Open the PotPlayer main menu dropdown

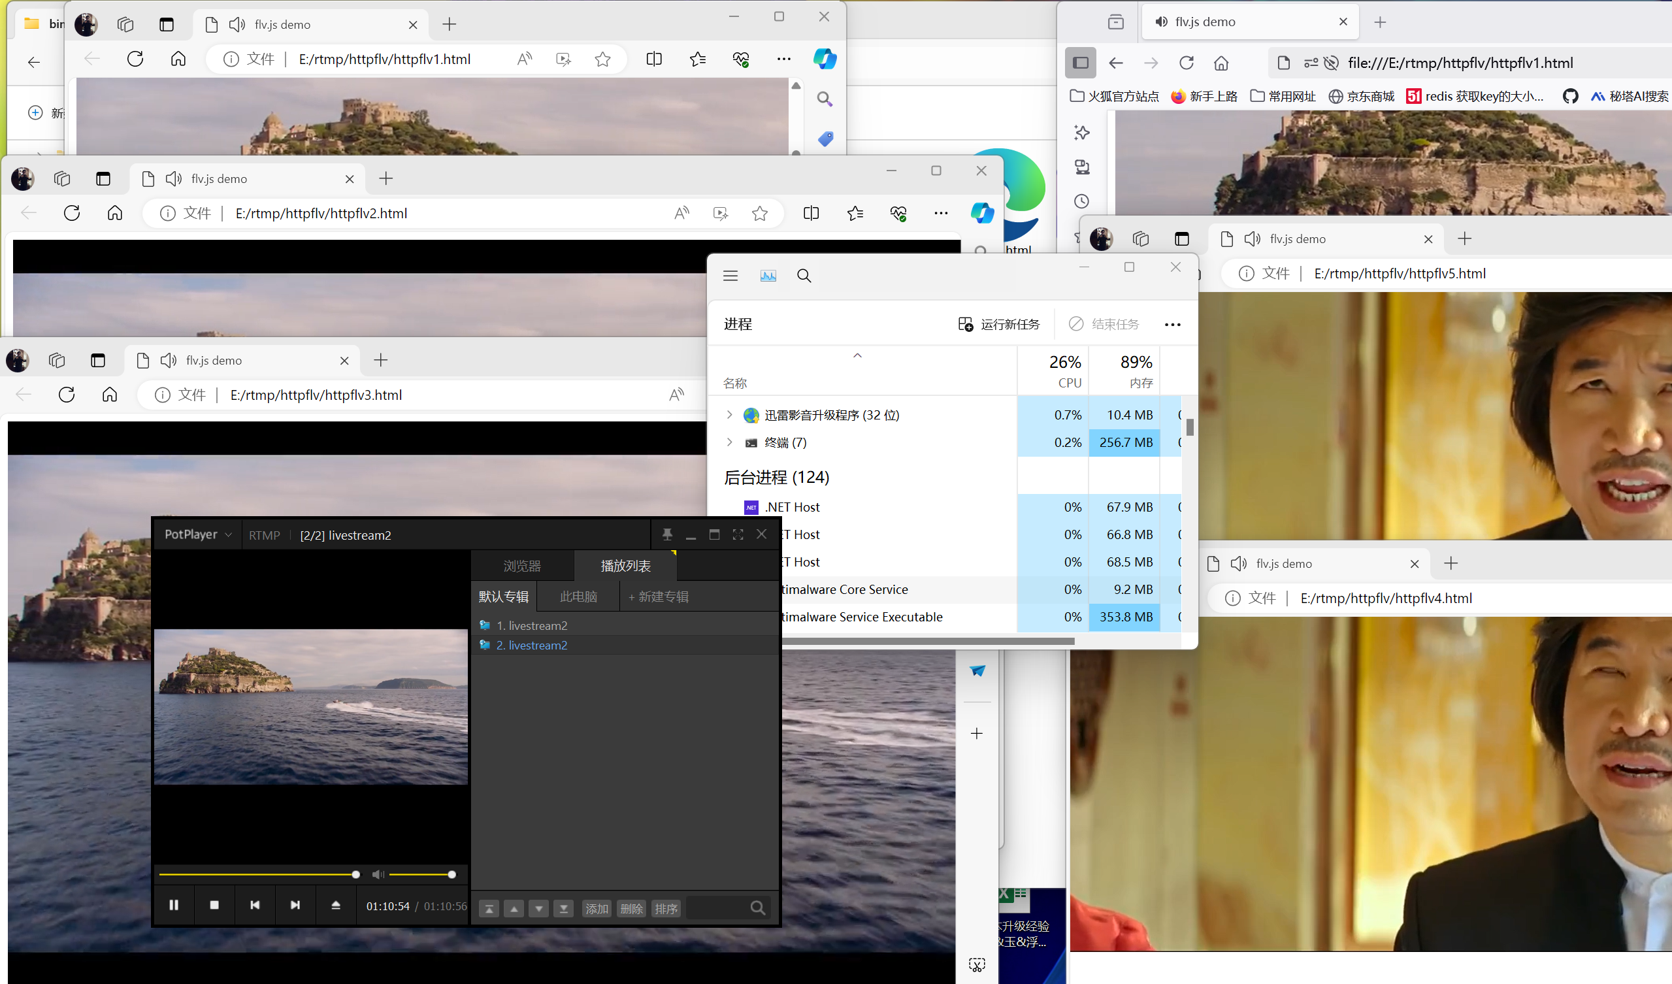(198, 535)
